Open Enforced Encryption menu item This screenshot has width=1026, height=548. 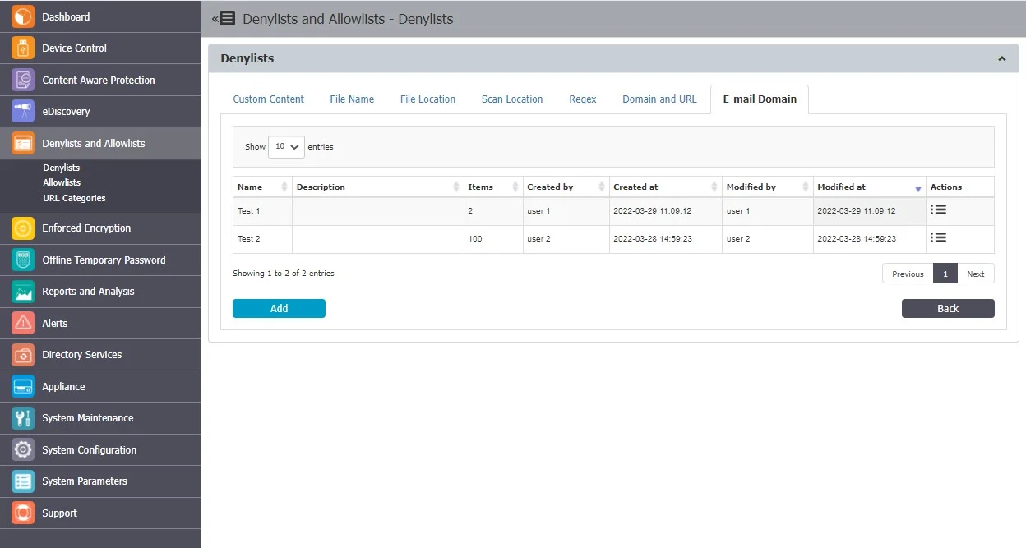pyautogui.click(x=100, y=228)
